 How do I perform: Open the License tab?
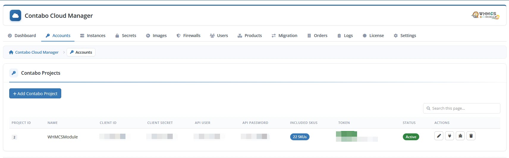coord(373,36)
